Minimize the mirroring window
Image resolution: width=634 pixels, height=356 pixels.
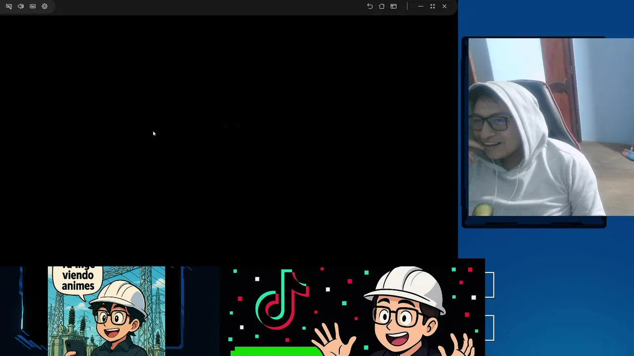[x=421, y=6]
